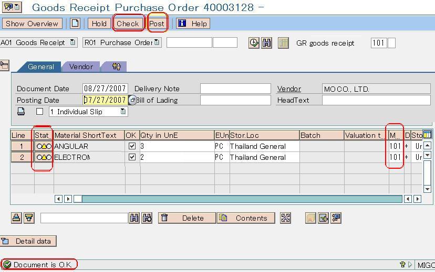Viewport: 435px width, 272px height.
Task: Click the HeadText input field
Action: click(376, 100)
